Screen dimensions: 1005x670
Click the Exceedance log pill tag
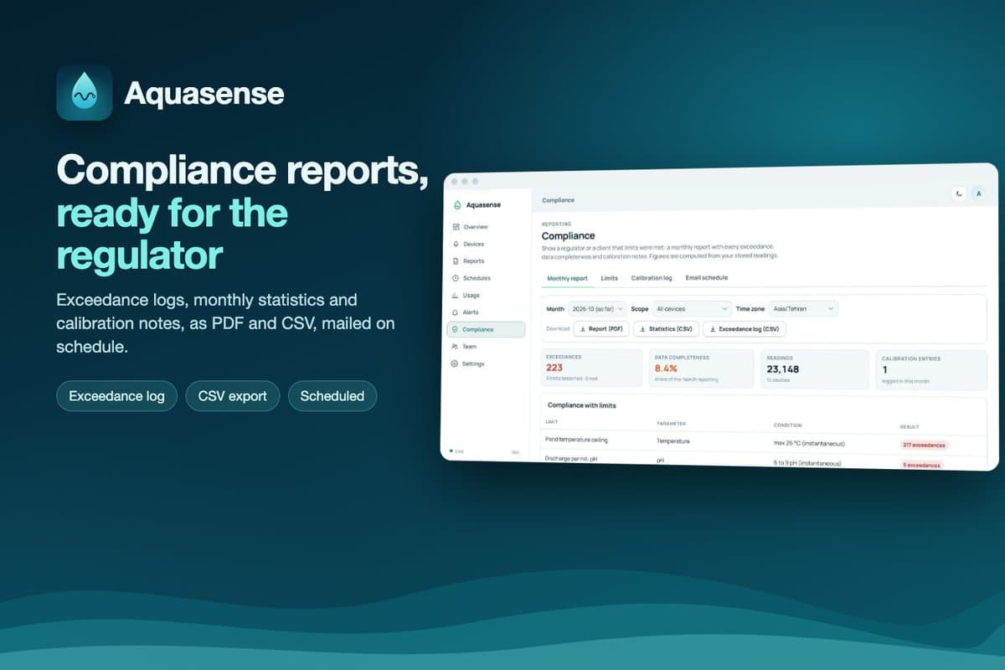tap(116, 396)
